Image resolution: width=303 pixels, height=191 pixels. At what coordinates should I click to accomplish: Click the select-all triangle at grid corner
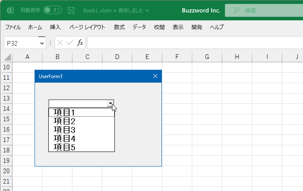coord(7,57)
